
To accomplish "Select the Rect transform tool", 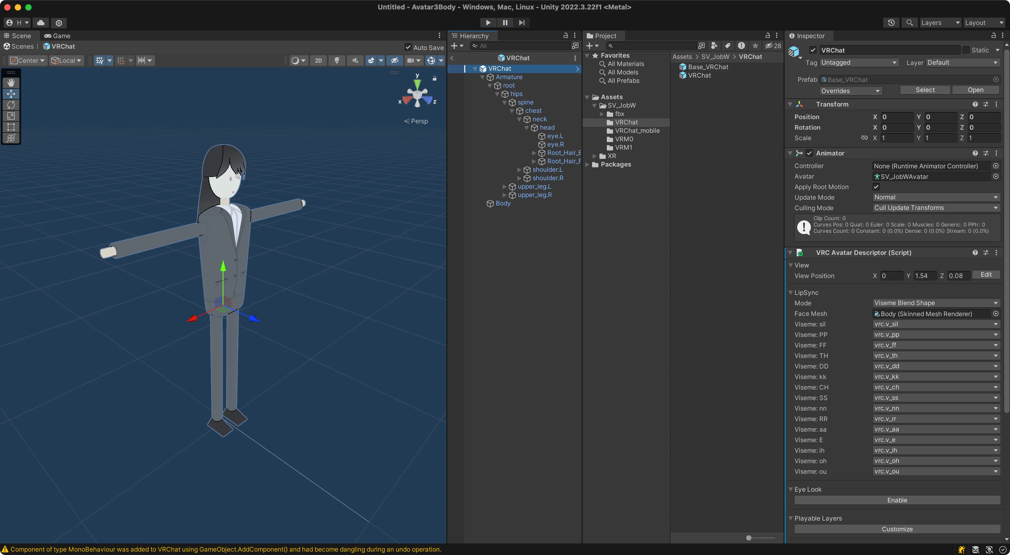I will coord(11,127).
